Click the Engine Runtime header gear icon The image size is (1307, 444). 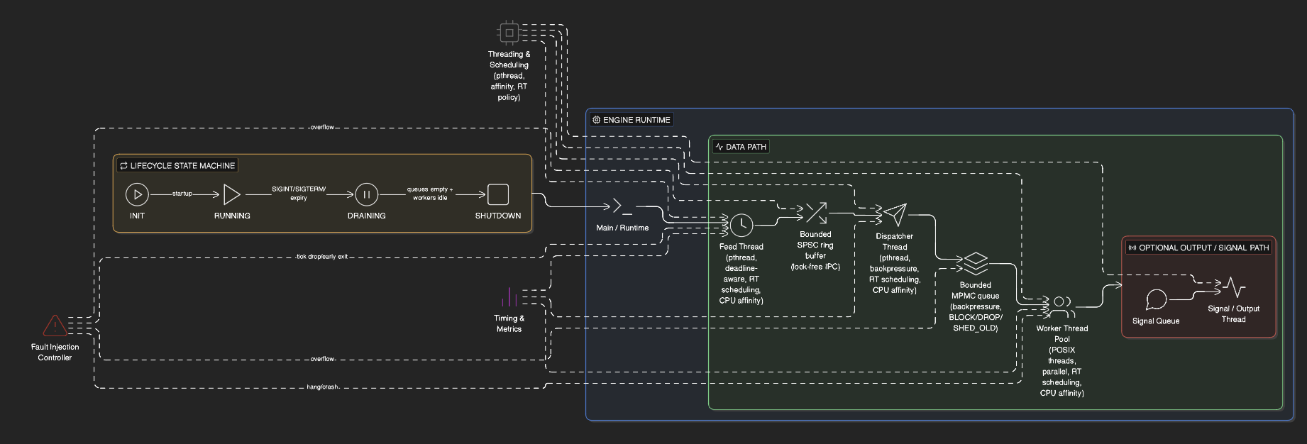click(597, 120)
